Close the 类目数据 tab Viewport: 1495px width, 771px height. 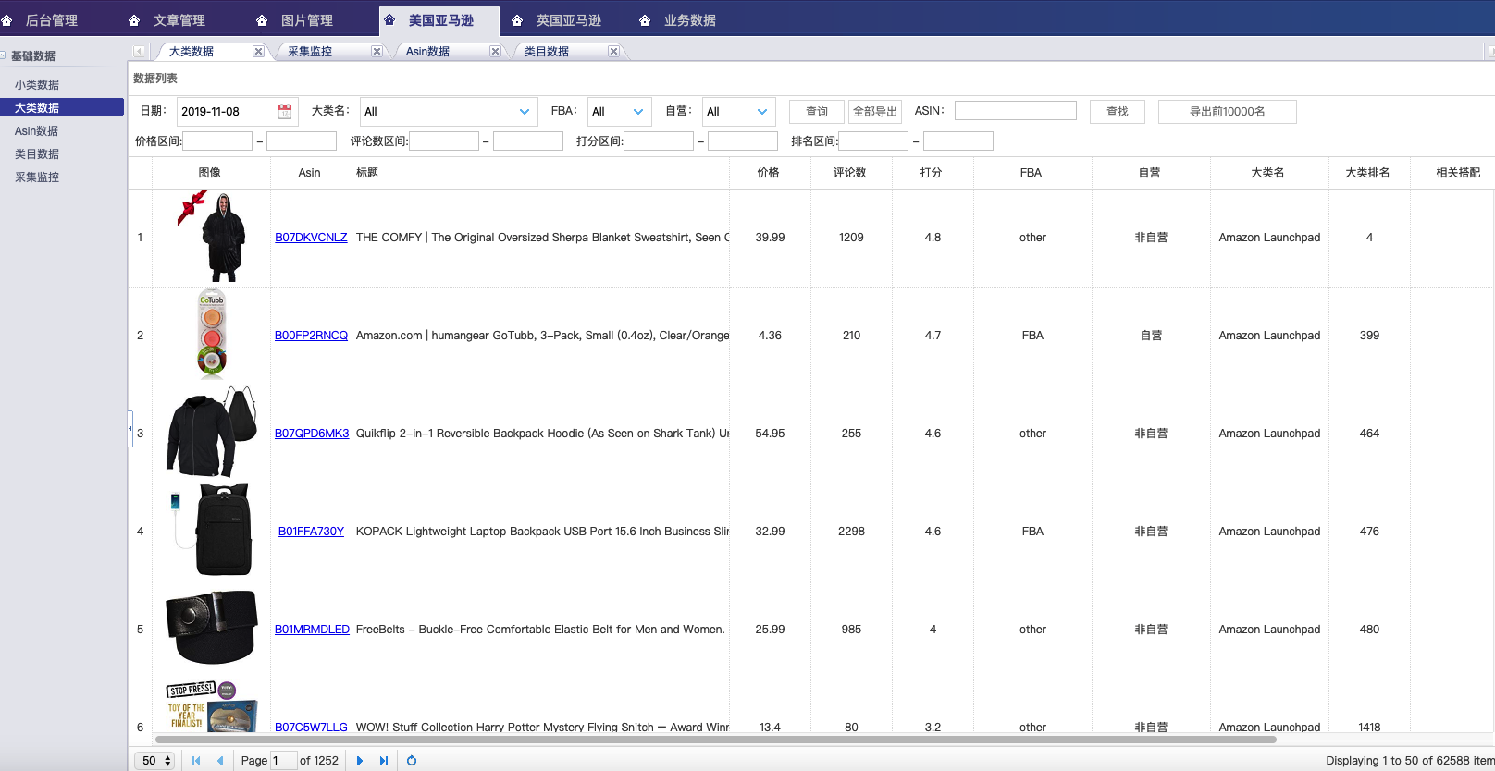coord(613,52)
